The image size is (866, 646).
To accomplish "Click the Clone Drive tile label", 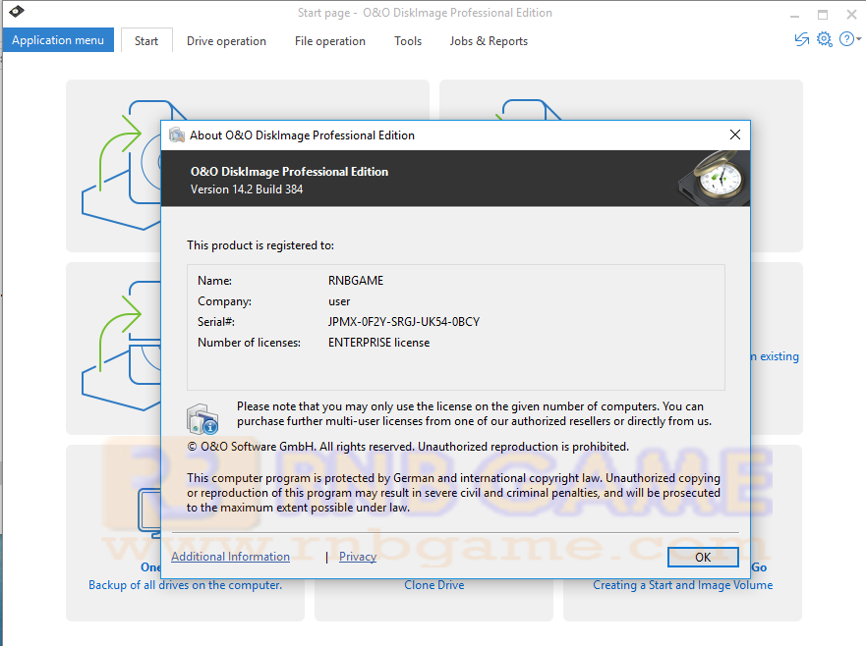I will pos(434,585).
